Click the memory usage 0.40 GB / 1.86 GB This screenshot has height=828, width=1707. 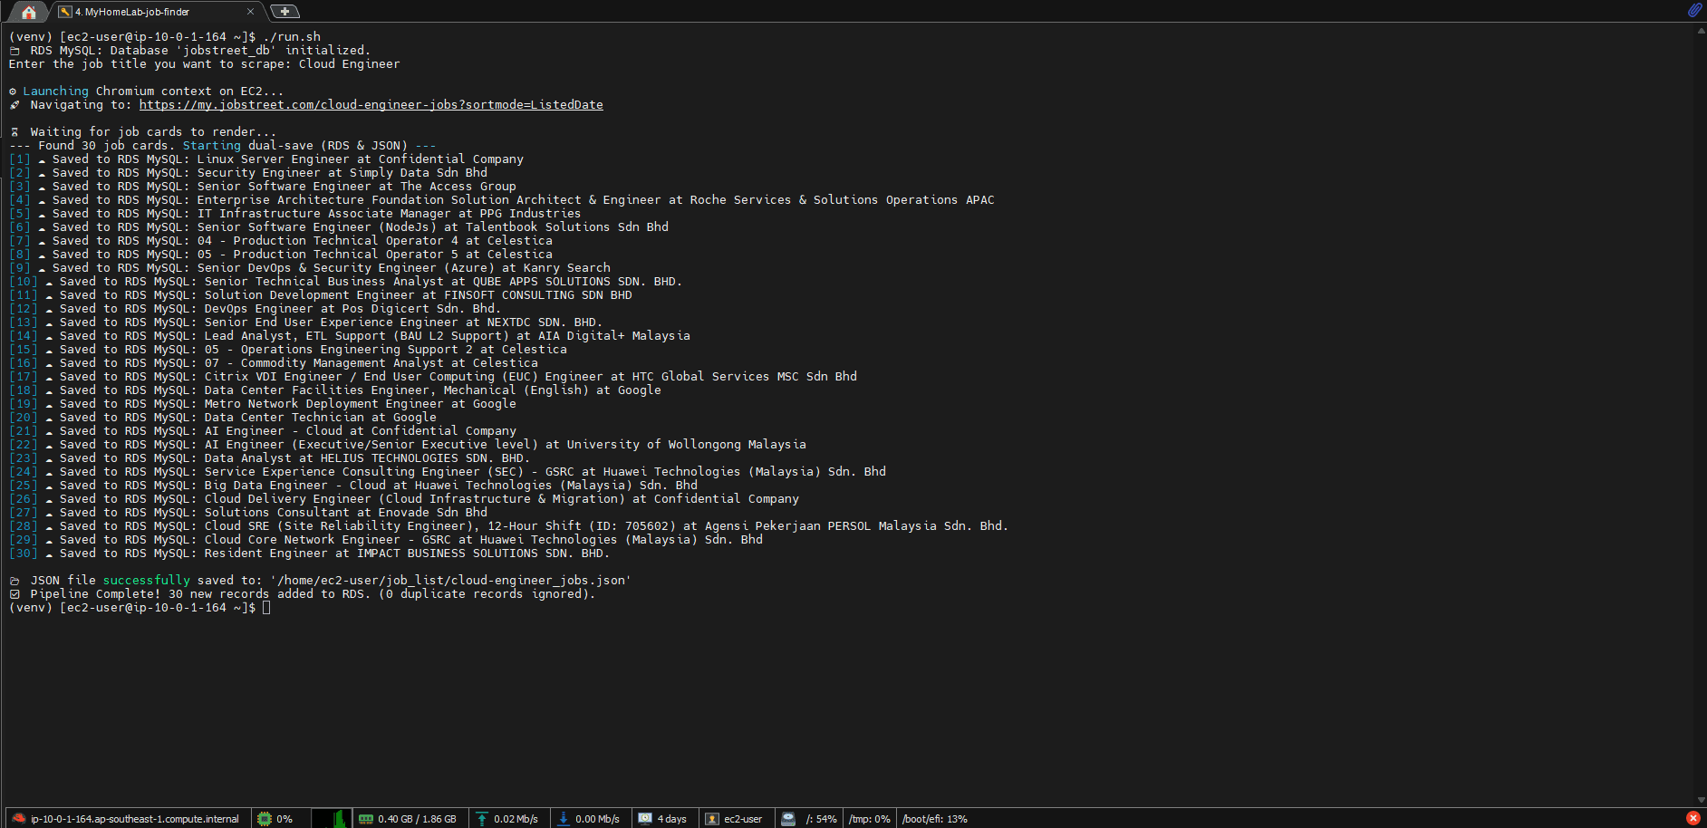(x=417, y=819)
